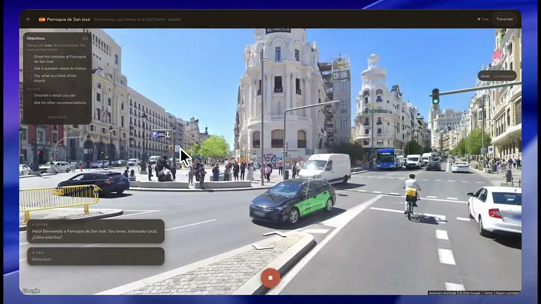Viewport: 541px width, 304px height.
Task: Open Keyboard shortcuts link
Action: (442, 293)
